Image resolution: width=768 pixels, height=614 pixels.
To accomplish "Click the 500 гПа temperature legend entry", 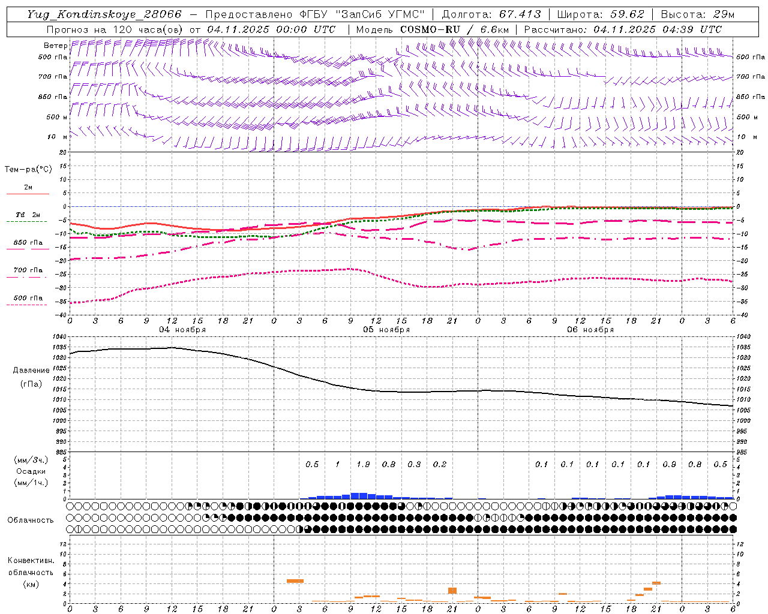I will (x=28, y=298).
